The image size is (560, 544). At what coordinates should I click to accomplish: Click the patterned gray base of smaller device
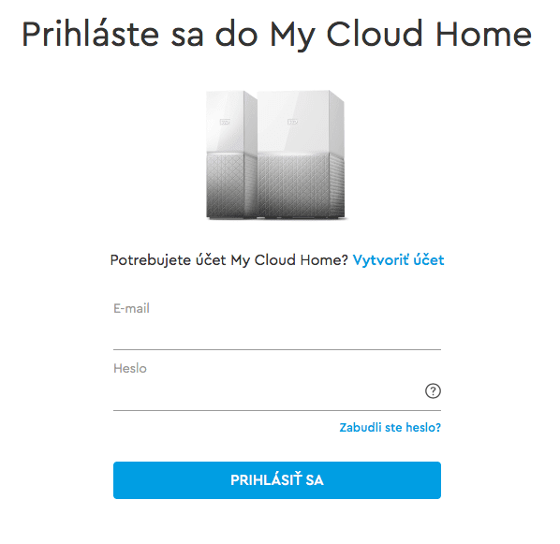231,185
